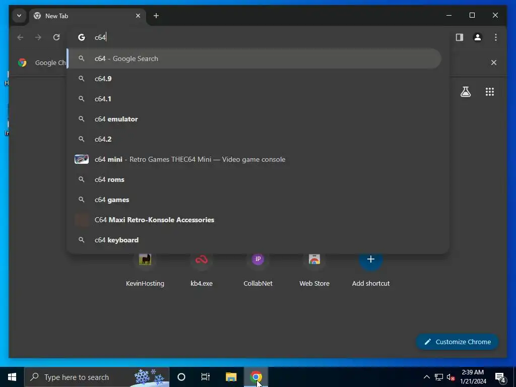The image size is (516, 387).
Task: Click the Google G icon in address bar
Action: (81, 37)
